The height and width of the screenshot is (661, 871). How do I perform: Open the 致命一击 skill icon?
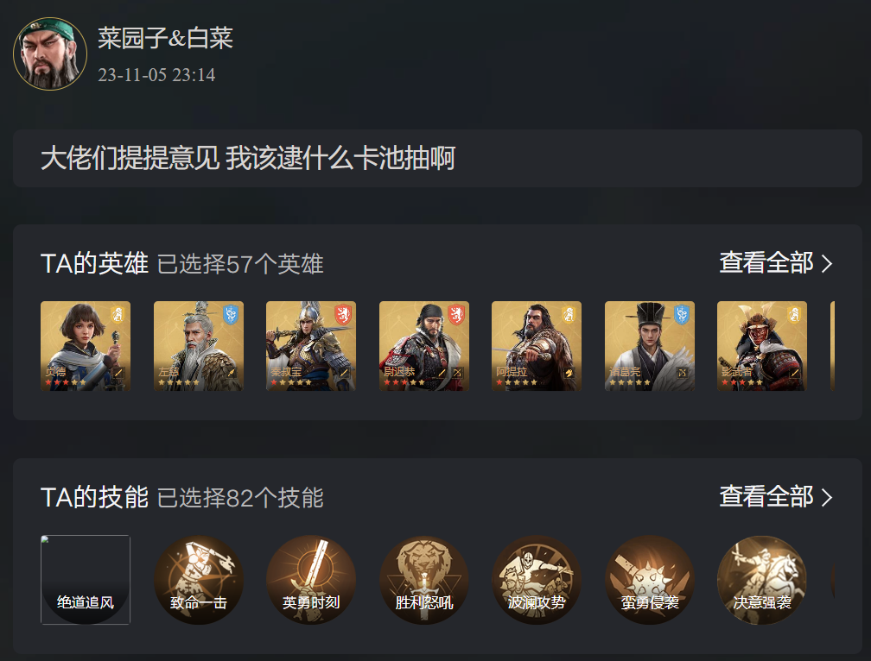[x=199, y=580]
